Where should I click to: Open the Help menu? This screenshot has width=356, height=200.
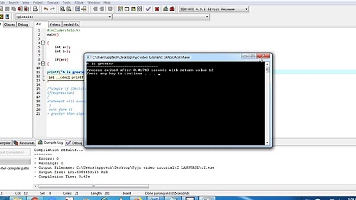(107, 2)
